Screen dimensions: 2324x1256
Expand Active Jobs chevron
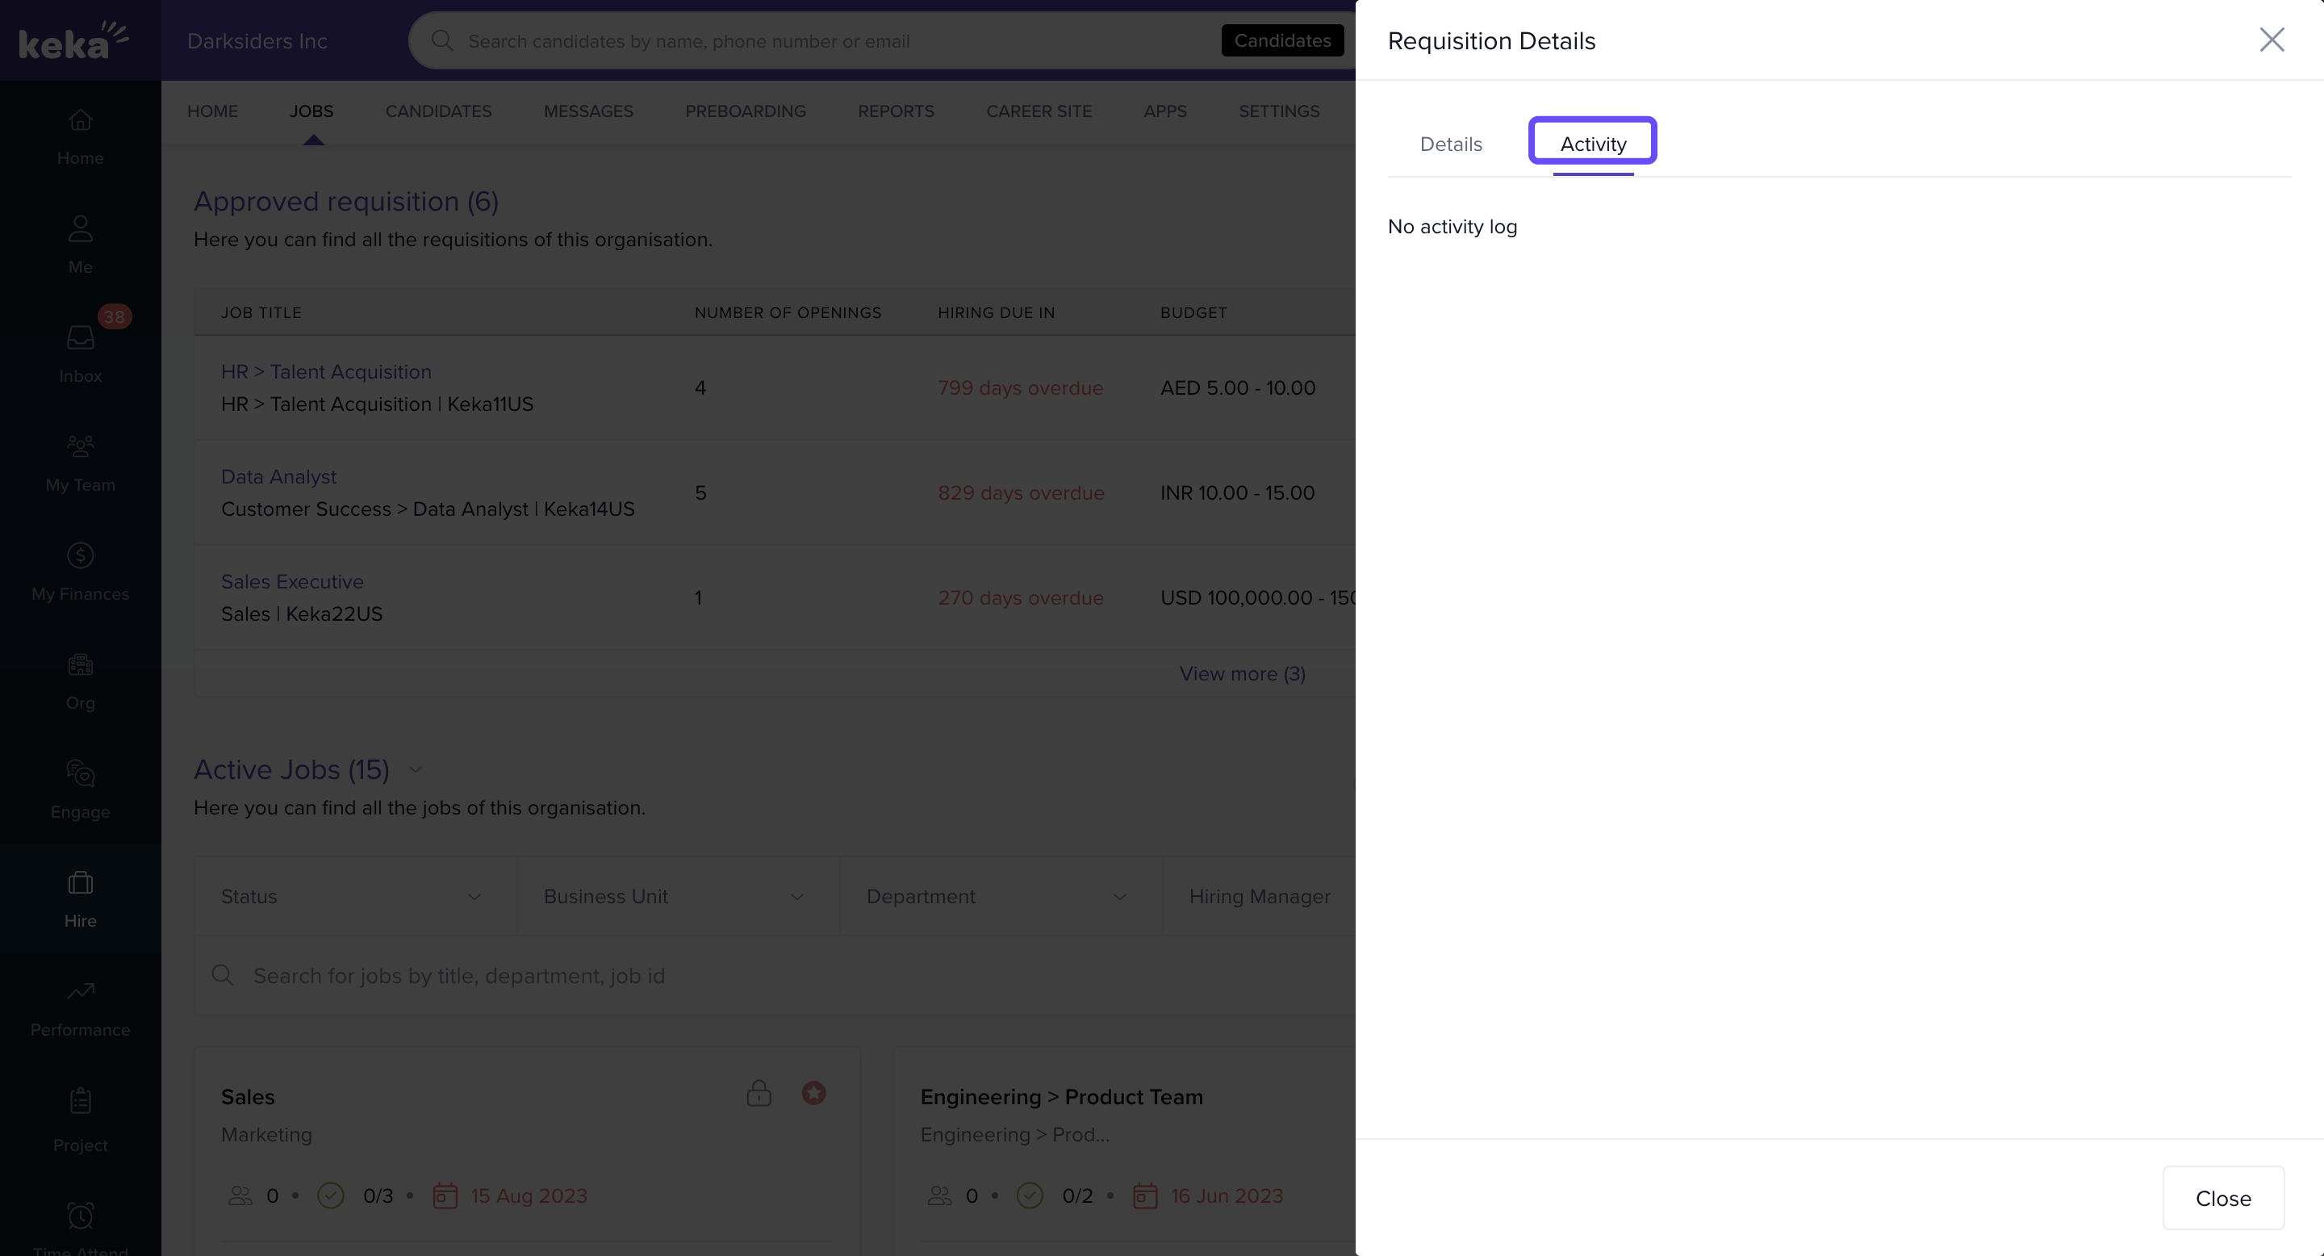pos(416,769)
